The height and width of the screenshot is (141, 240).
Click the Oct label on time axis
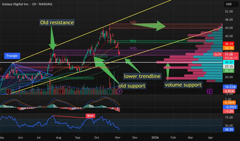[97, 137]
